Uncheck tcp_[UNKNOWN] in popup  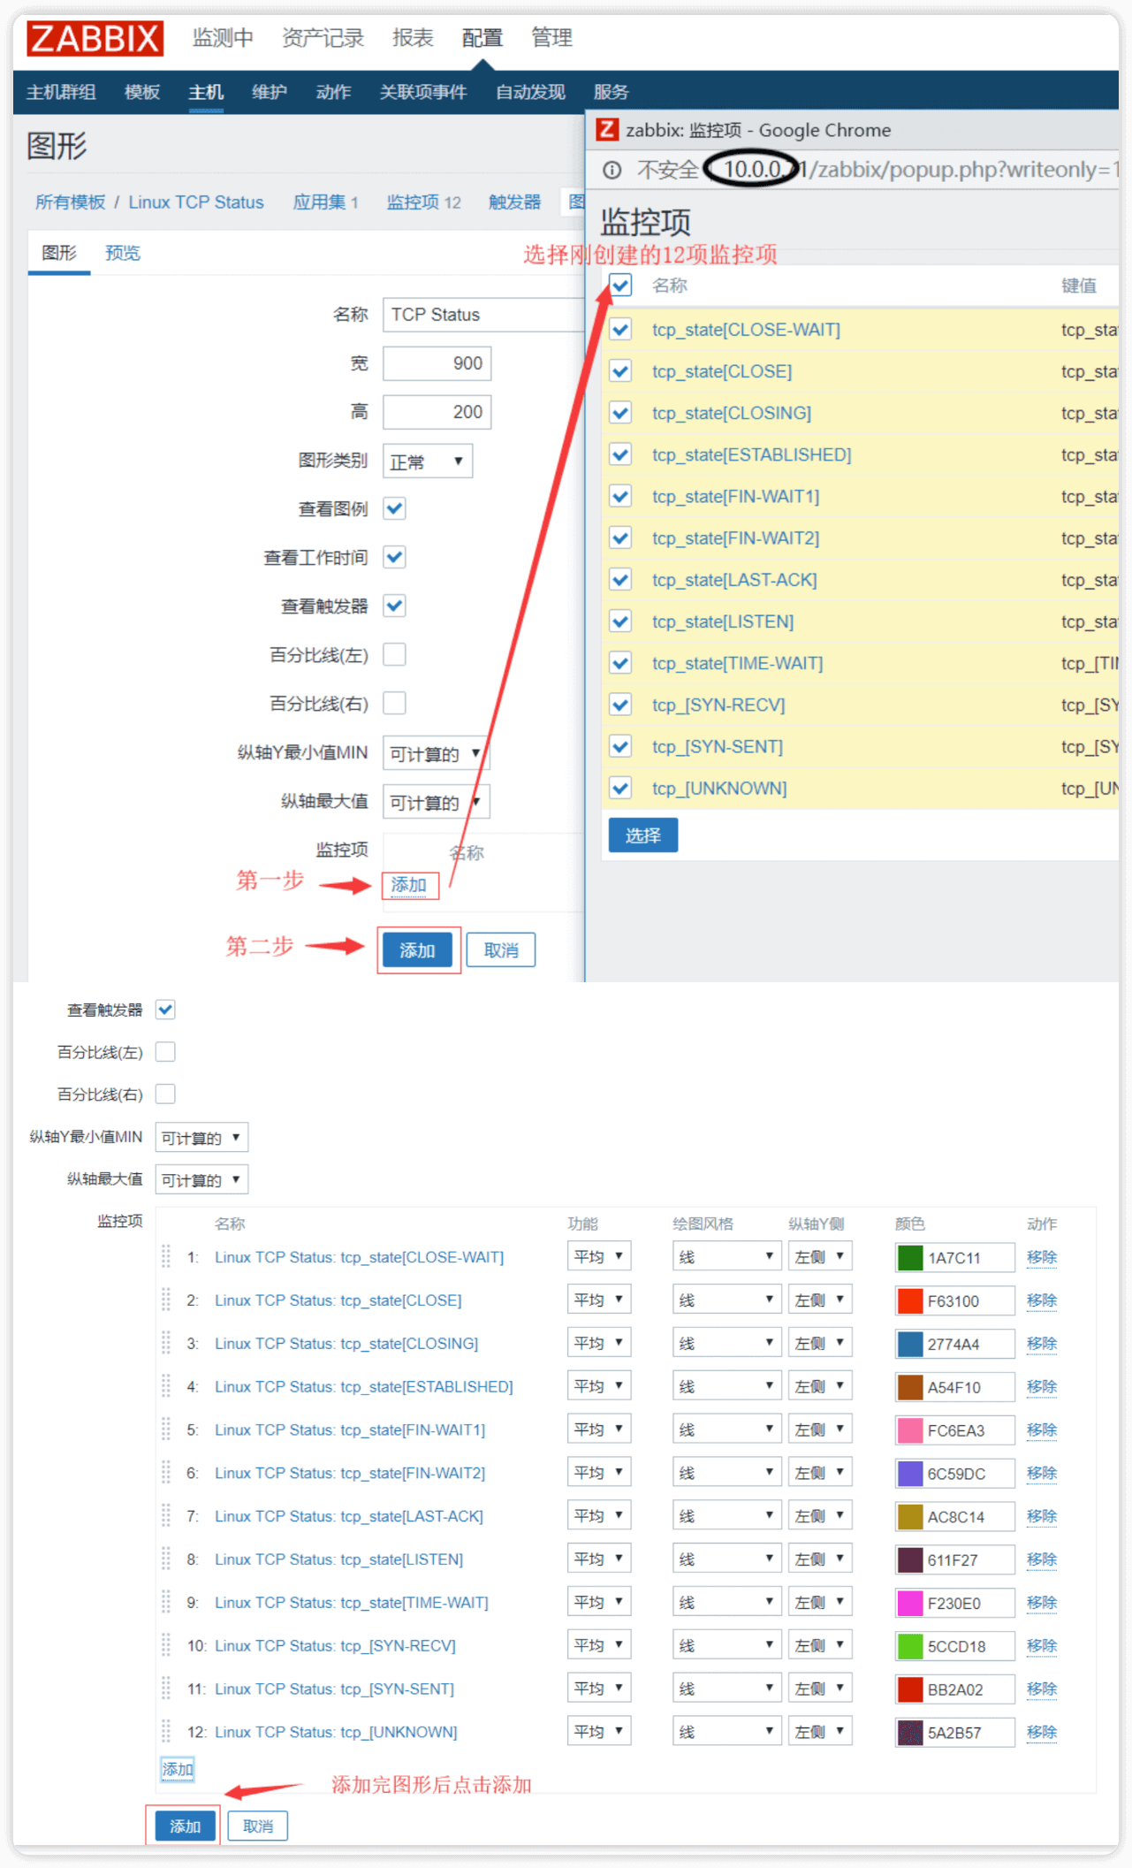620,788
